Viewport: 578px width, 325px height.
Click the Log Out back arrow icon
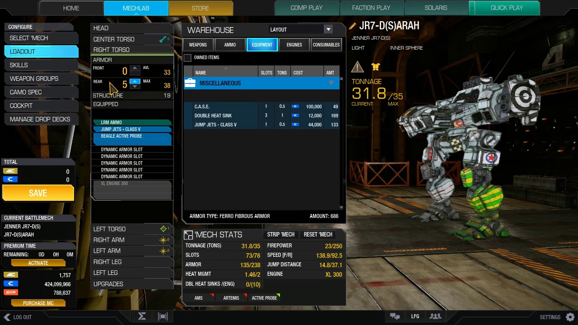(x=7, y=317)
